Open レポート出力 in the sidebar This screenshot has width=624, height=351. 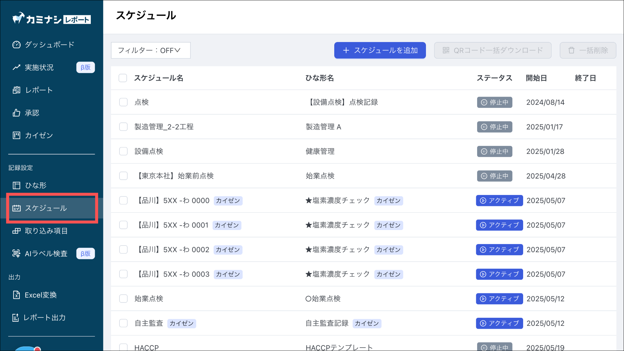point(44,317)
